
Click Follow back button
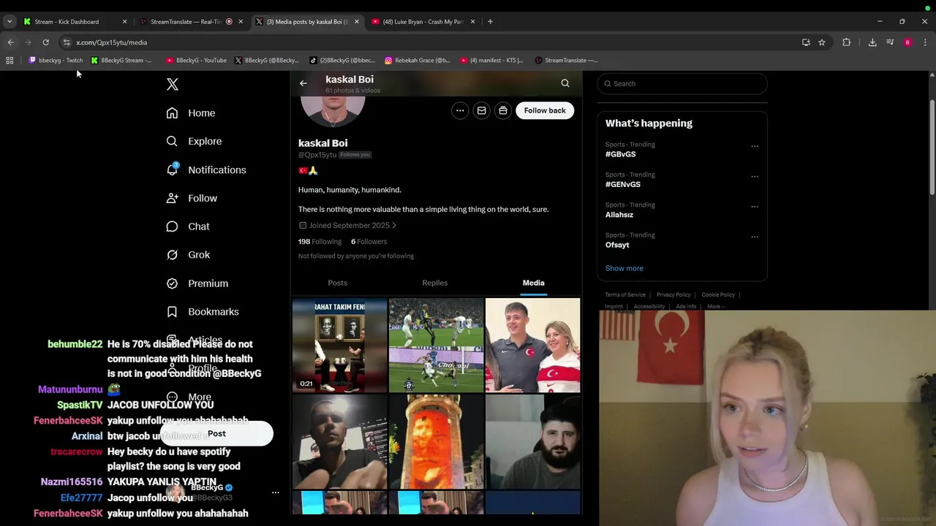pyautogui.click(x=545, y=110)
